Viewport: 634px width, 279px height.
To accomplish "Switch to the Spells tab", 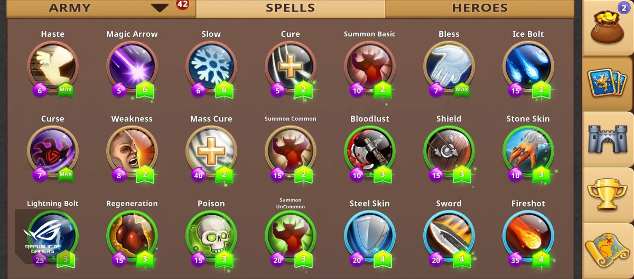I will [x=291, y=8].
